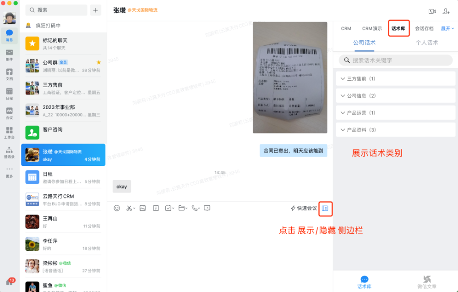458x292 pixels.
Task: Open dropdown arrow next to to-do icon
Action: [x=173, y=209]
